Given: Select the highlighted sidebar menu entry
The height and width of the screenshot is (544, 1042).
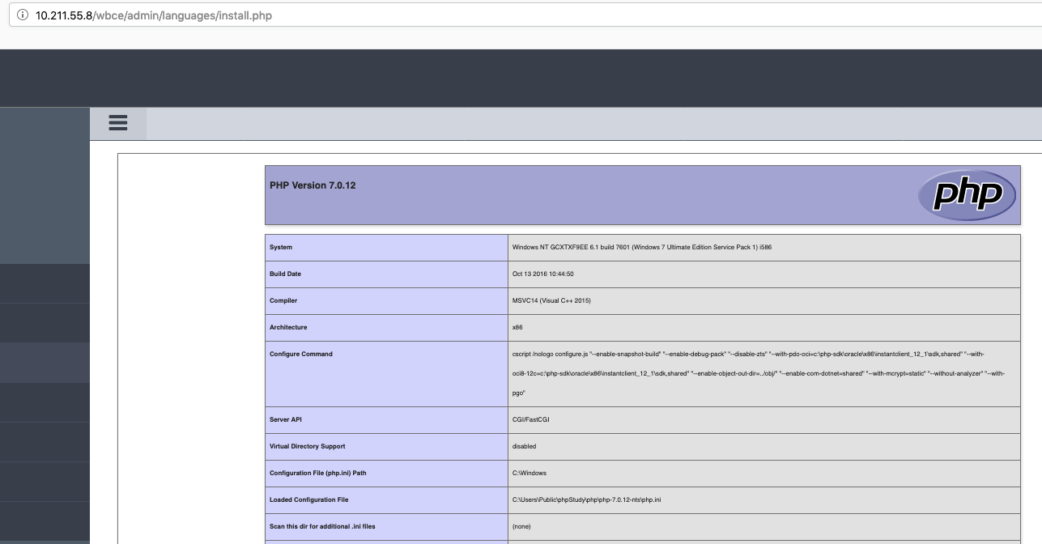Looking at the screenshot, I should tap(45, 363).
